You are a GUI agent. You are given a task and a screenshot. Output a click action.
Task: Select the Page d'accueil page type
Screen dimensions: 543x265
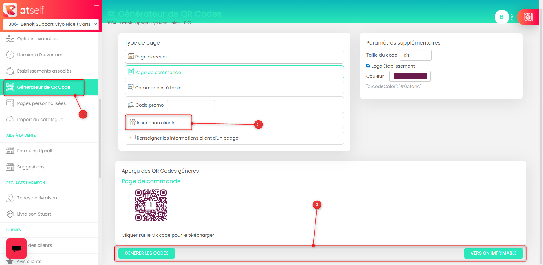click(x=234, y=57)
